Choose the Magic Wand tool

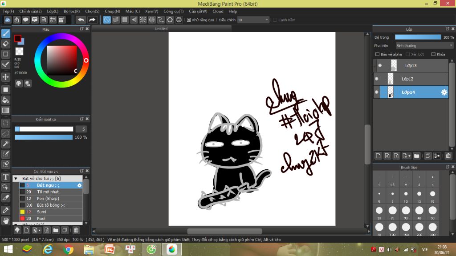click(x=5, y=144)
